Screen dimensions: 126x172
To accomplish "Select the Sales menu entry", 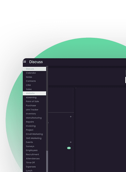I will pyautogui.click(x=29, y=89).
